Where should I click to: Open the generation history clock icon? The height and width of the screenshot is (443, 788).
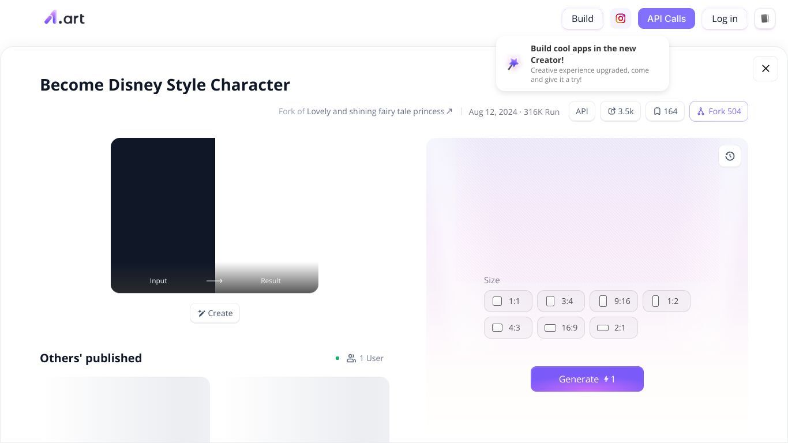tap(730, 156)
